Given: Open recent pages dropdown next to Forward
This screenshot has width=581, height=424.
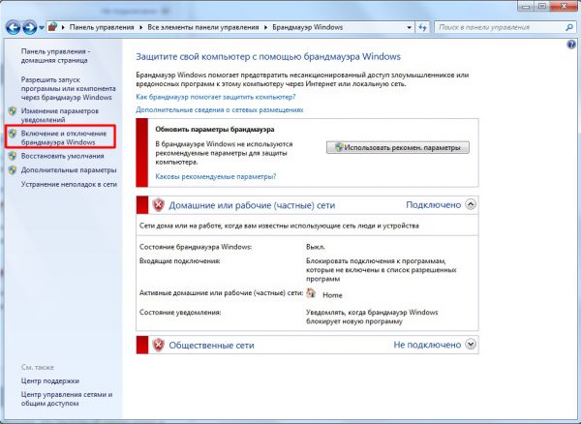Looking at the screenshot, I should click(x=42, y=28).
